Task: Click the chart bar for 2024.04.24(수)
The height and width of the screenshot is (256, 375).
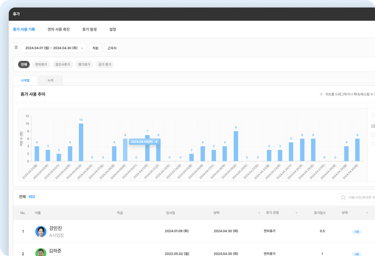Action: pos(291,152)
